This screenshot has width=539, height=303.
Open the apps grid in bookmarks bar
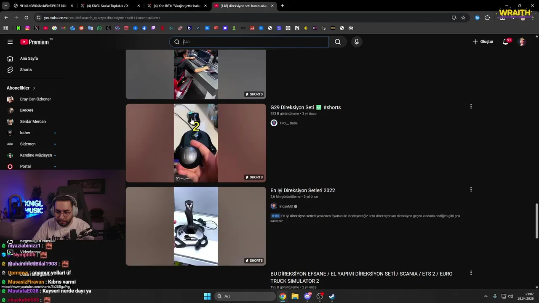coord(5,28)
